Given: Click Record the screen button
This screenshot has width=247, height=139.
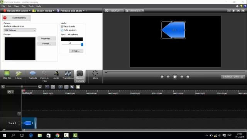Looking at the screenshot, I should coord(17,11).
